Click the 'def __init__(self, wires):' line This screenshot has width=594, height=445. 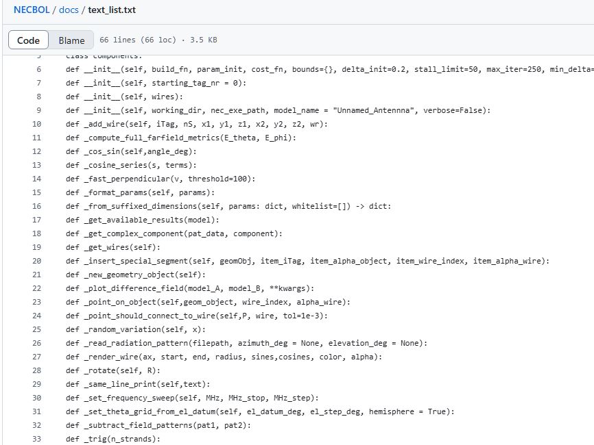(x=124, y=97)
